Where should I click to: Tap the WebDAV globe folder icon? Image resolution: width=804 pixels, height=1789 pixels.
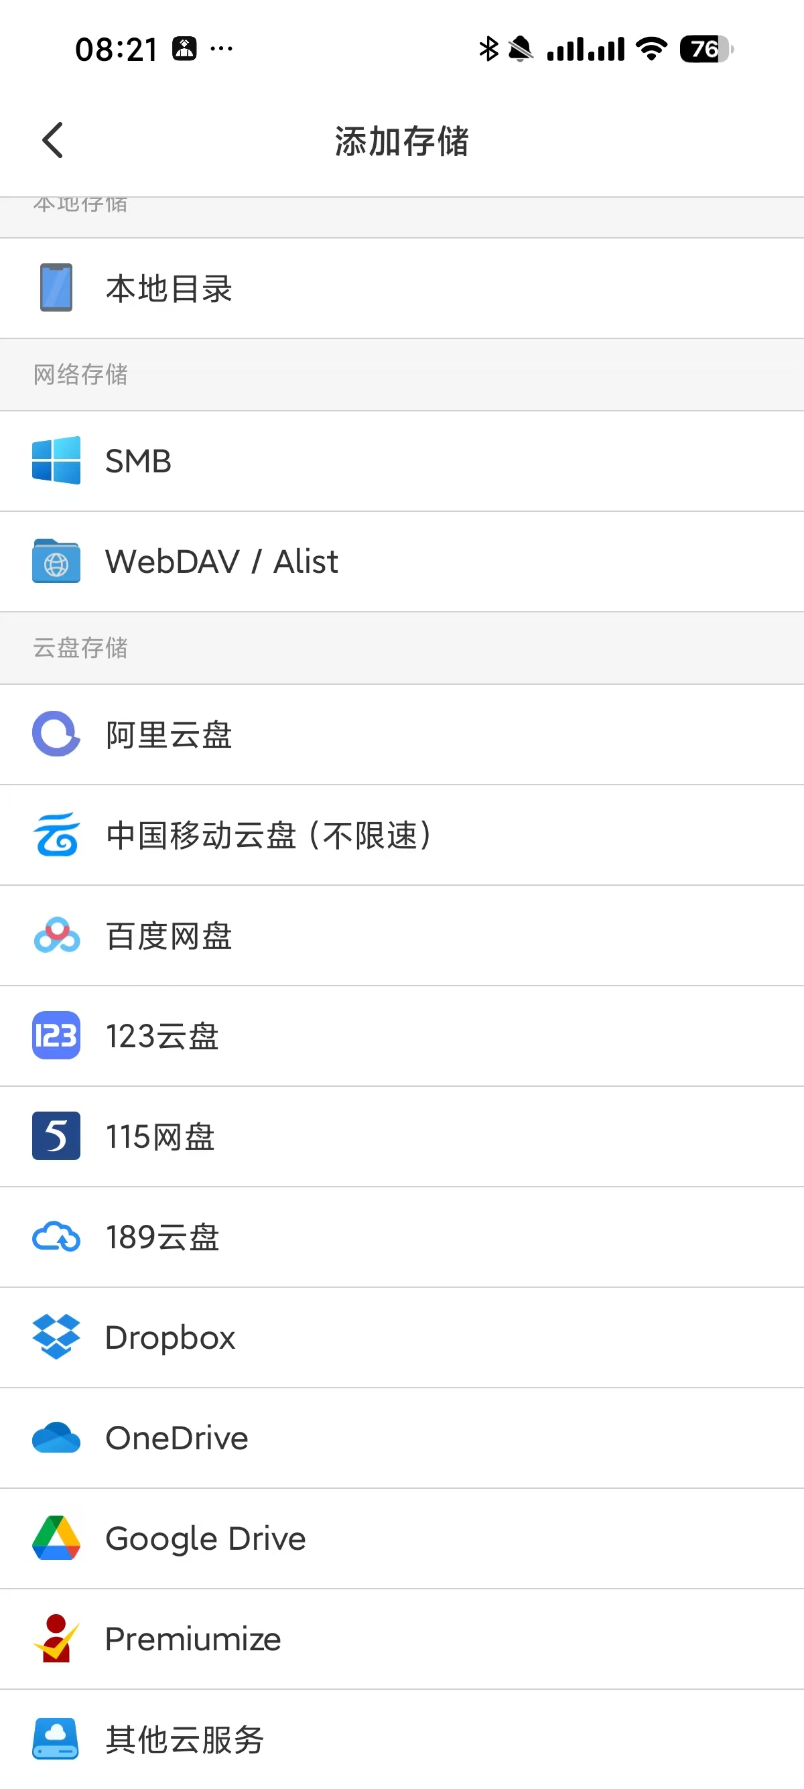(56, 561)
